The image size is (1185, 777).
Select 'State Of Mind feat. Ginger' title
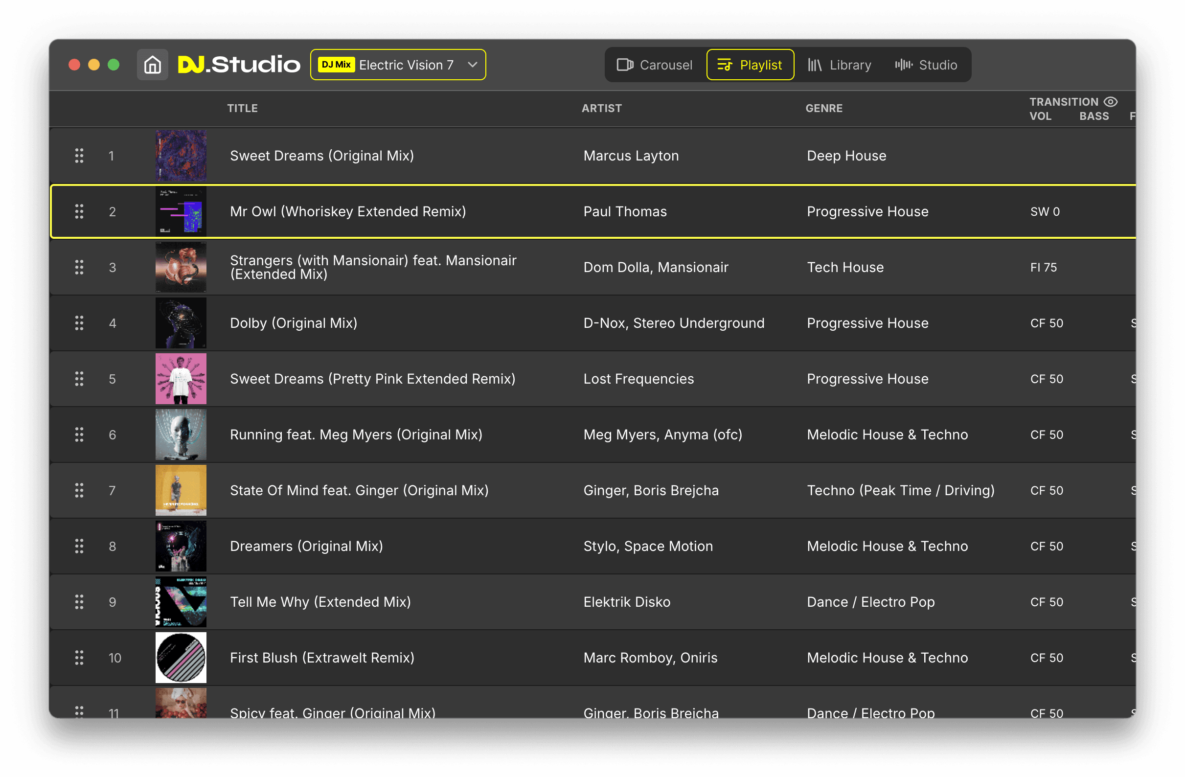coord(360,491)
